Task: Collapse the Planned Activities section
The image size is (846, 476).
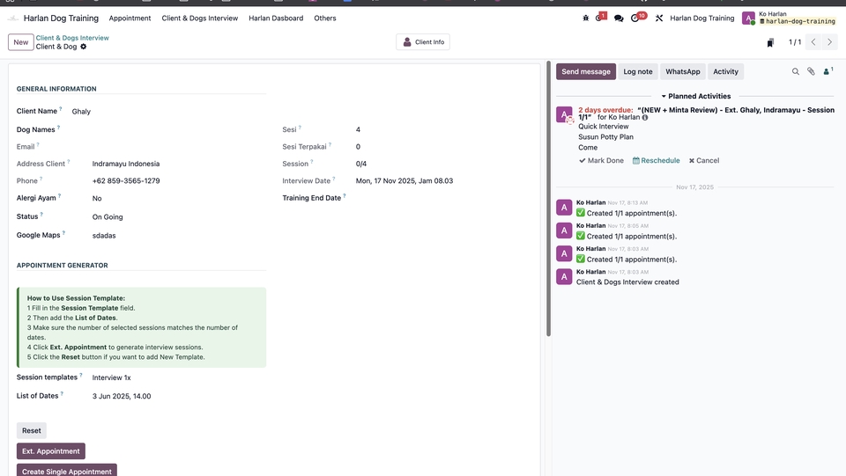Action: click(695, 97)
